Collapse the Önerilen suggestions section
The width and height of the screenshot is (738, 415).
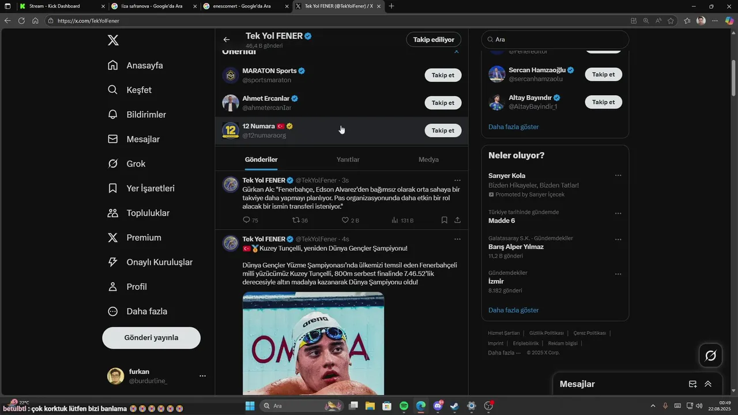coord(457,51)
